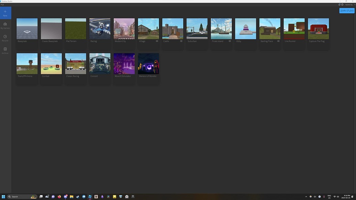This screenshot has width=356, height=200.
Task: Select the Flat Terrain template thumbnail
Action: [x=76, y=29]
